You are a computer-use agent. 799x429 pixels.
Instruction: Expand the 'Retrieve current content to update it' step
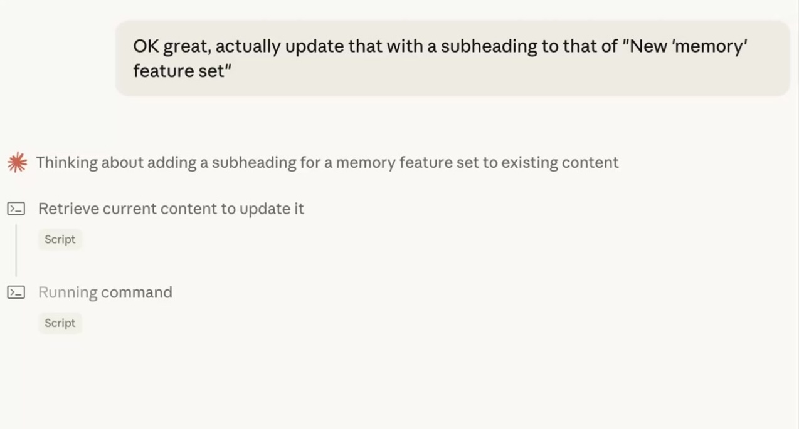click(171, 208)
